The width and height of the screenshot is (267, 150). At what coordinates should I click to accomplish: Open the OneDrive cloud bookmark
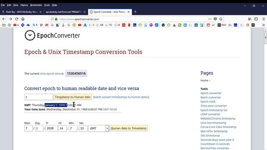28,25
